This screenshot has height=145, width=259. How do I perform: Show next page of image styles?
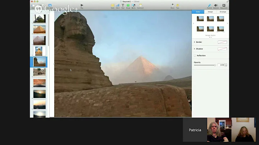tap(227, 23)
